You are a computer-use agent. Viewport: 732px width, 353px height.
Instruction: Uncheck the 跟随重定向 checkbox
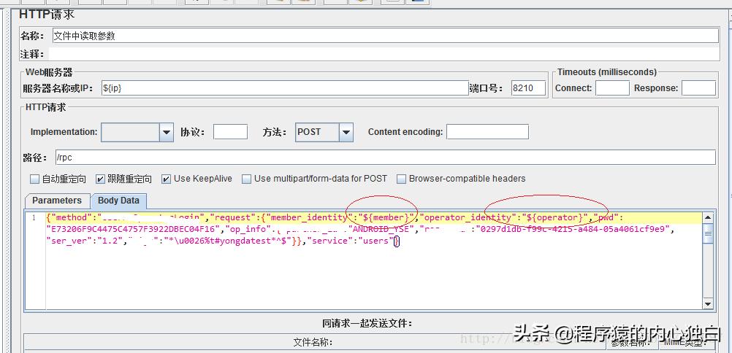coord(100,179)
